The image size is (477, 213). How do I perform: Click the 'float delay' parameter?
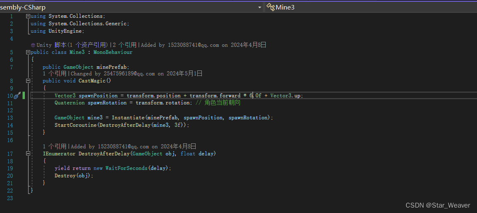(197, 154)
